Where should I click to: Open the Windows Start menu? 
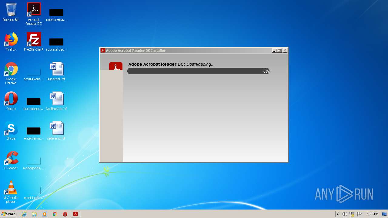[x=8, y=214]
